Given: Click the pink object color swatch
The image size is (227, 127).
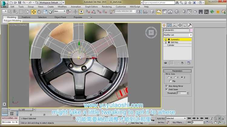Looking at the screenshot, I should tap(191, 30).
